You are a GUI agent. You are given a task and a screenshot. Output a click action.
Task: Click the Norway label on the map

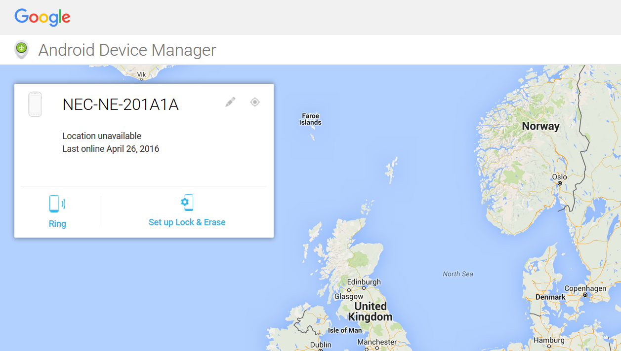pyautogui.click(x=541, y=126)
